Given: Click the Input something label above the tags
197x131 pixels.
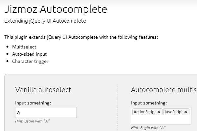Looking at the screenshot, I should coord(149,103).
